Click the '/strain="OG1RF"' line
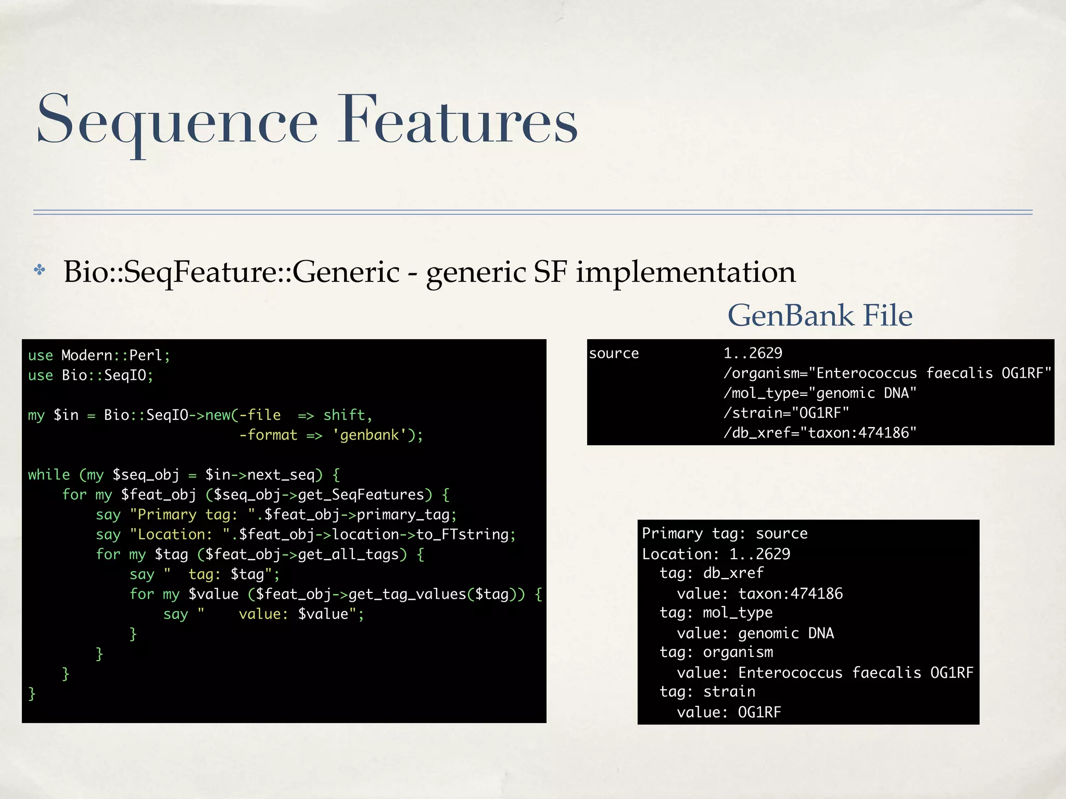Screen dimensions: 1066x799 (x=786, y=413)
